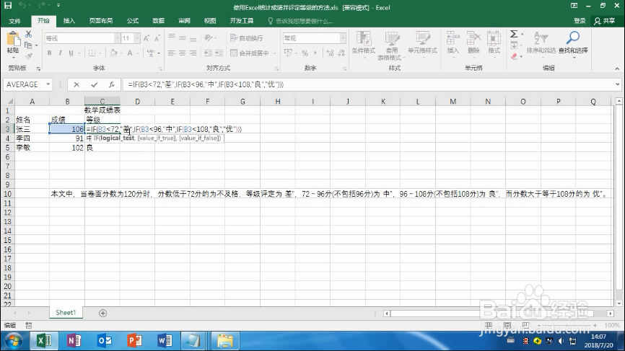Confirm formula entry with checkmark button
This screenshot has height=351, width=625.
pos(94,84)
